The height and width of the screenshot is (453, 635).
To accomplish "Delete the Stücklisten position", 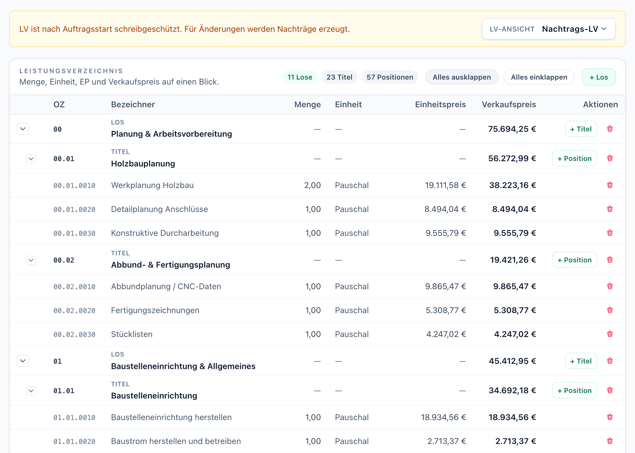I will pos(610,334).
